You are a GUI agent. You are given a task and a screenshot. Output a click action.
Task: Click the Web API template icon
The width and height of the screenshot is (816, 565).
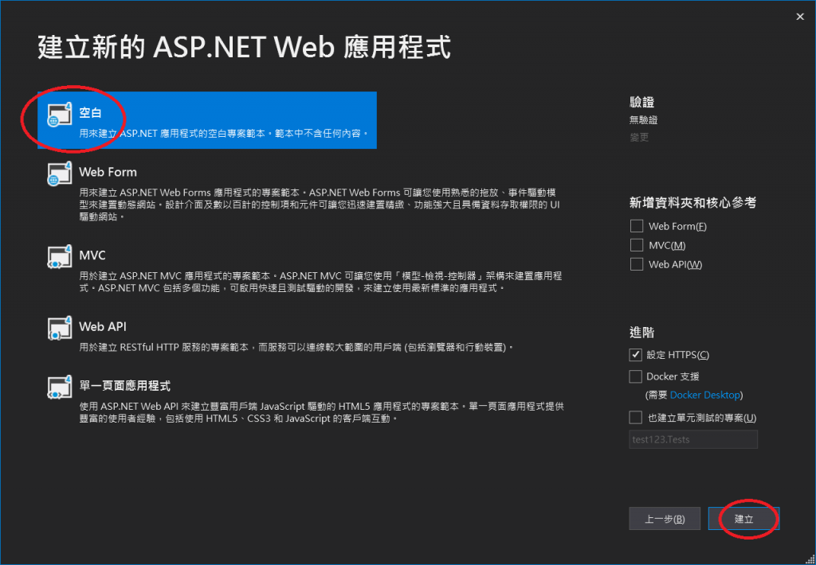click(59, 328)
